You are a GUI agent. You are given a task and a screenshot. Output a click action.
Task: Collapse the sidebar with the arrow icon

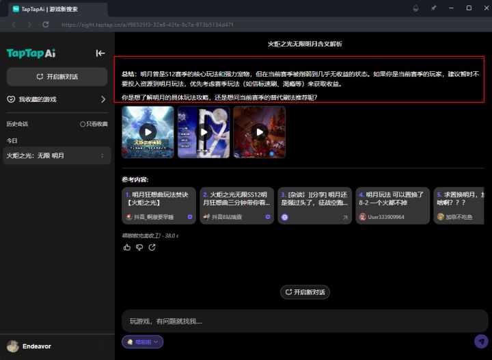coord(100,53)
